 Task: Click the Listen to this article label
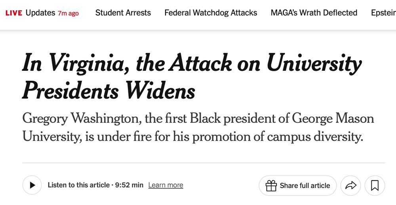pyautogui.click(x=78, y=185)
